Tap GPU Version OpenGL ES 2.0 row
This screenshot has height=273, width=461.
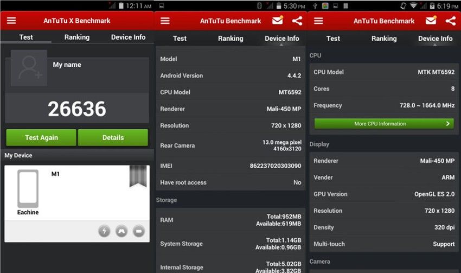coord(384,194)
